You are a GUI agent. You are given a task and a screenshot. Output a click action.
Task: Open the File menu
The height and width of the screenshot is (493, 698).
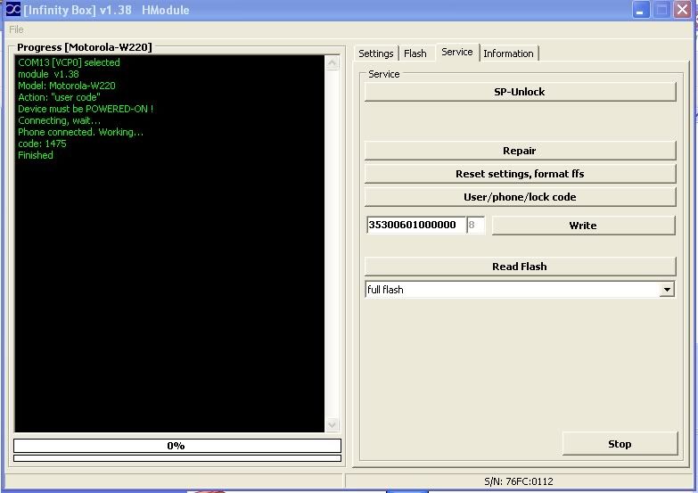tap(16, 29)
